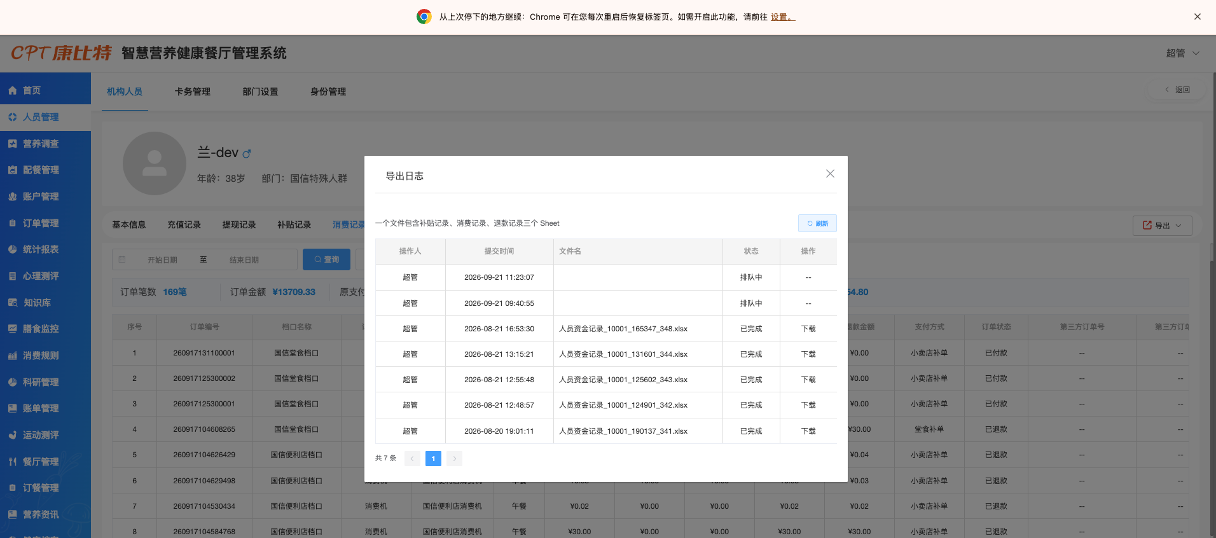Open 配餐管理 in sidebar
Image resolution: width=1216 pixels, height=538 pixels.
(45, 170)
